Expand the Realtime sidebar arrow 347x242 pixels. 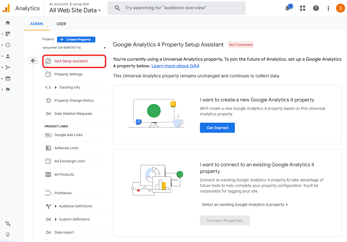(2, 45)
